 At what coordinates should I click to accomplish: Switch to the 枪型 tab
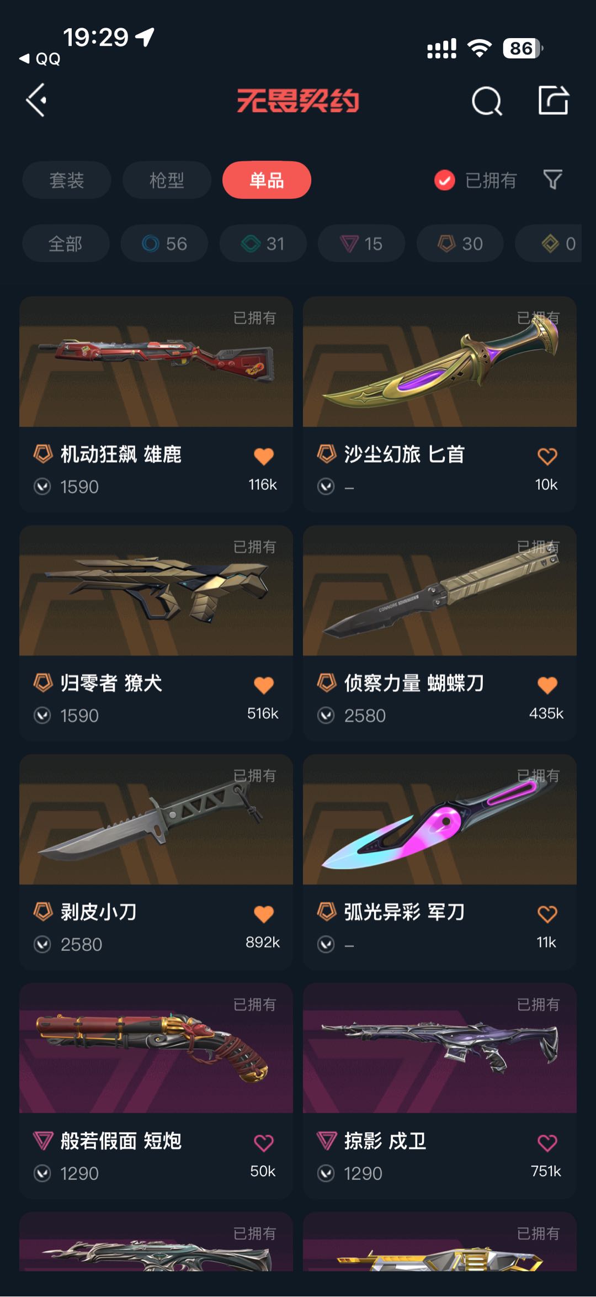[x=167, y=180]
